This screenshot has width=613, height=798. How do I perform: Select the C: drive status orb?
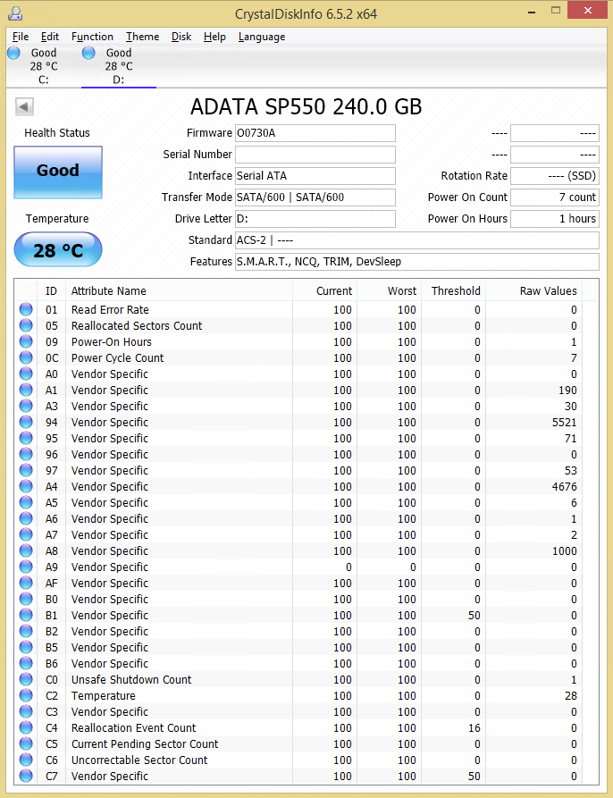click(13, 54)
